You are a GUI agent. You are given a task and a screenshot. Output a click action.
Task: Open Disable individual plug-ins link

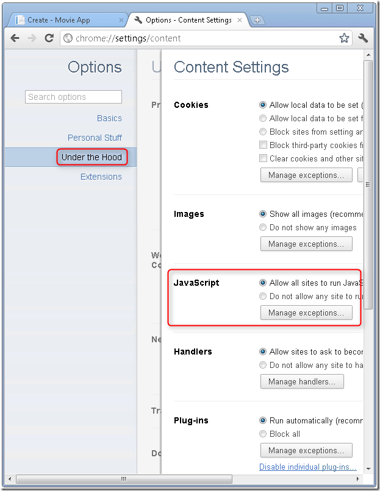coord(307,467)
